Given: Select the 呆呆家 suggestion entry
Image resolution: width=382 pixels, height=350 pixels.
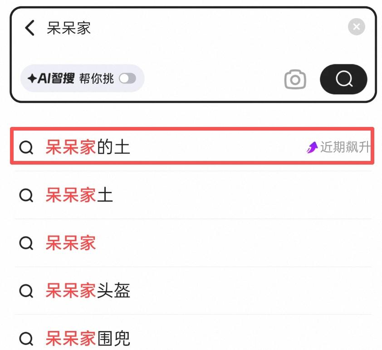Looking at the screenshot, I should 70,243.
